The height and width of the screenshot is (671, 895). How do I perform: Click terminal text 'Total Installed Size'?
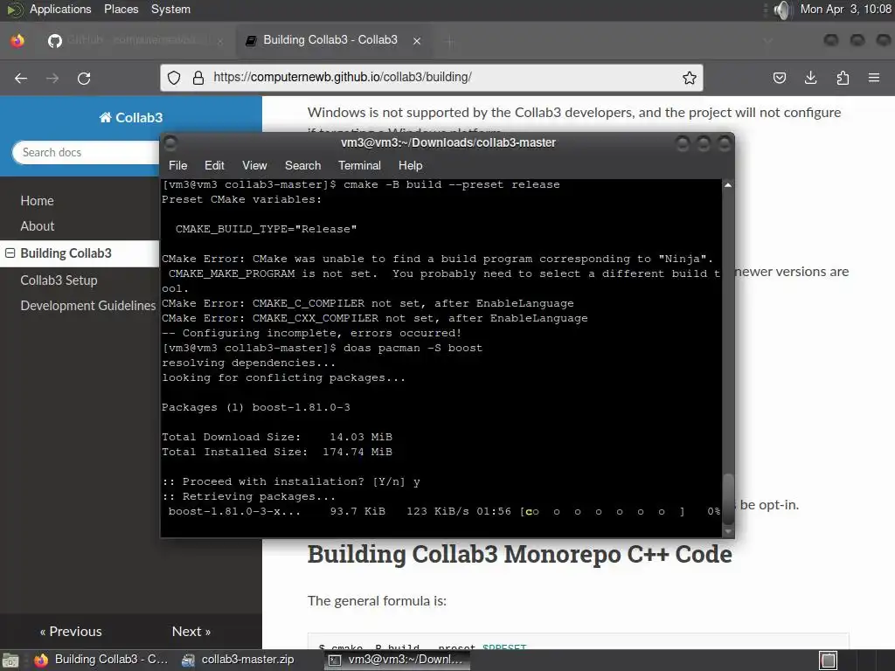click(x=234, y=452)
